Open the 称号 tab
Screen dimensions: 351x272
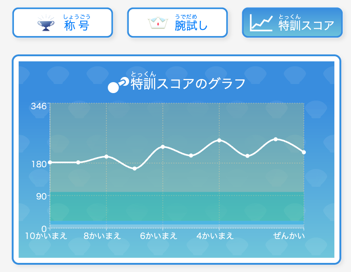click(x=63, y=23)
